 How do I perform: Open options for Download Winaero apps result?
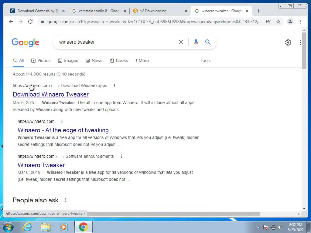click(114, 86)
